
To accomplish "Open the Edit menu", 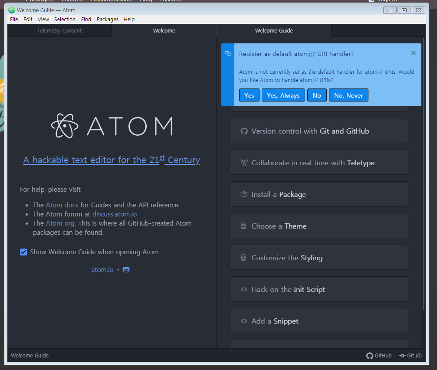I will tap(28, 19).
